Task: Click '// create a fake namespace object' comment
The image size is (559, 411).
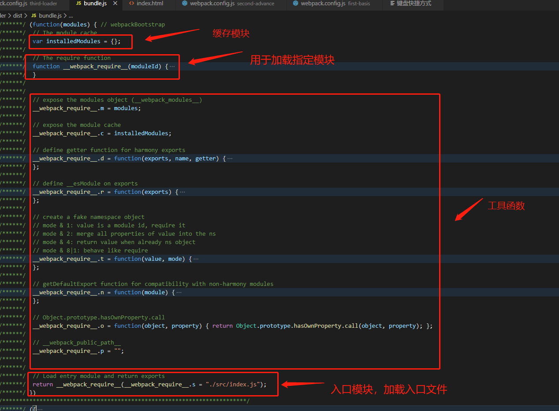Action: tap(89, 217)
